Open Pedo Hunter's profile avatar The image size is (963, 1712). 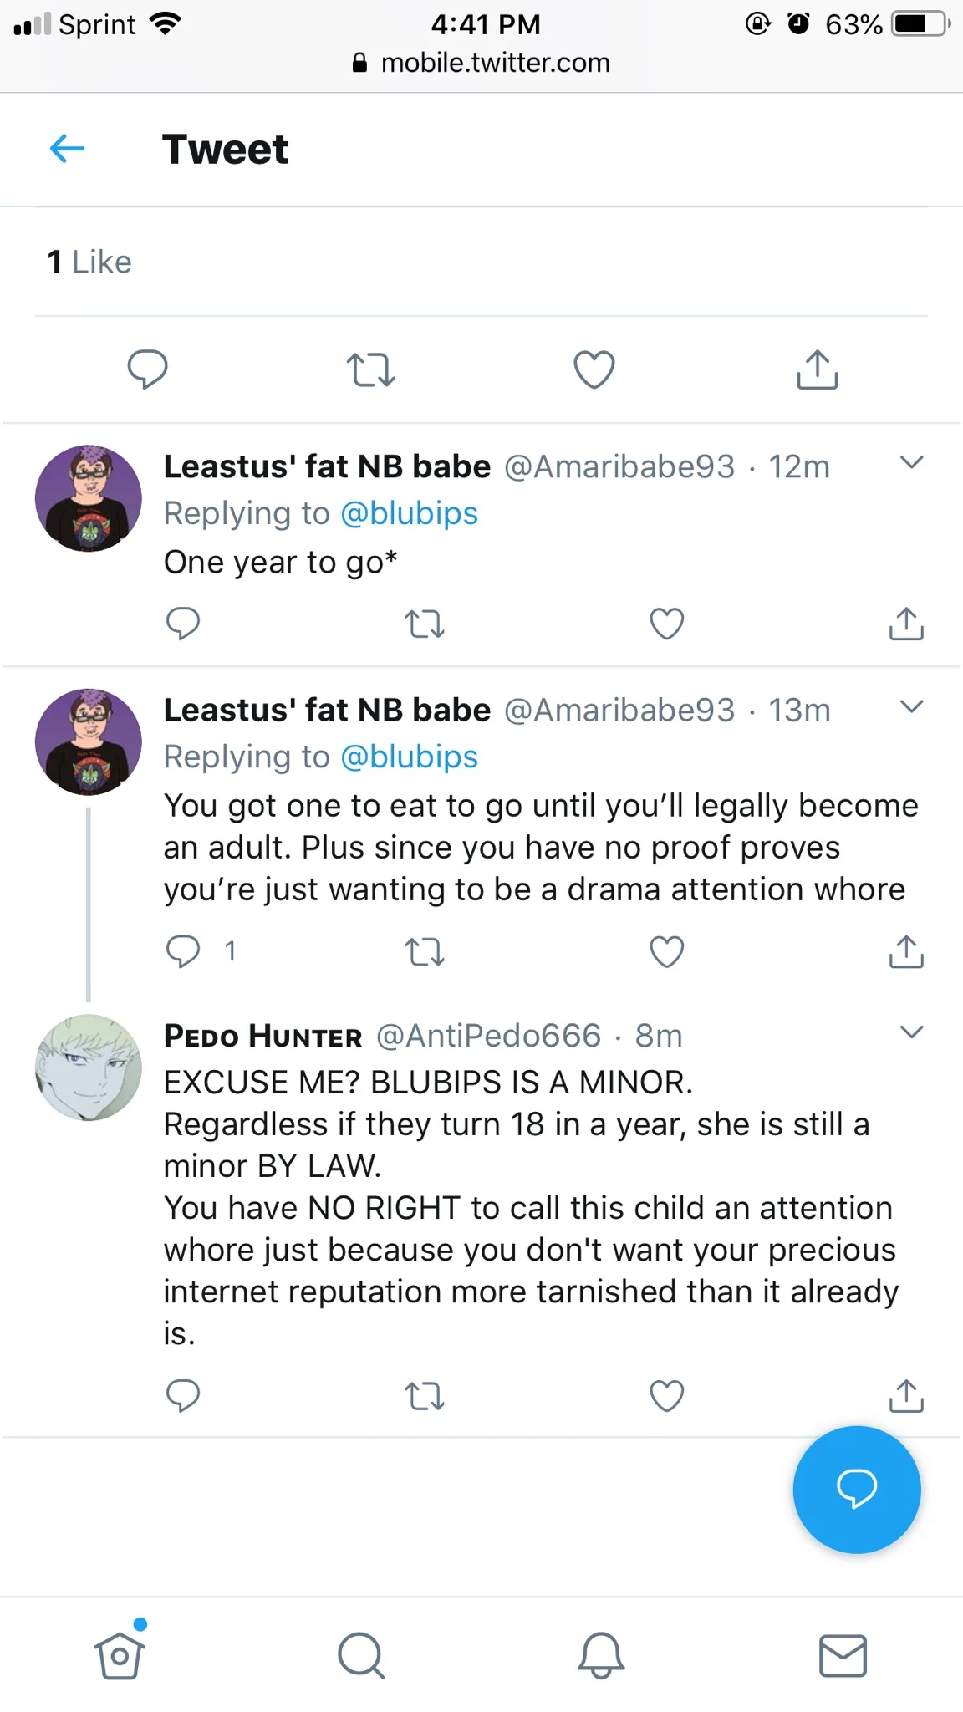click(89, 1067)
